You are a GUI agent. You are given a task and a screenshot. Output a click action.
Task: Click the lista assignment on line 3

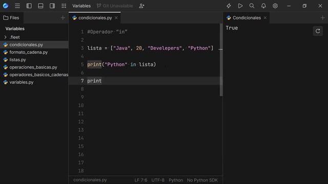pyautogui.click(x=150, y=48)
